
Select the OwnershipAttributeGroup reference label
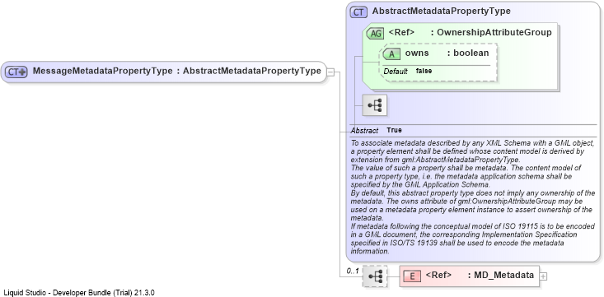point(494,33)
